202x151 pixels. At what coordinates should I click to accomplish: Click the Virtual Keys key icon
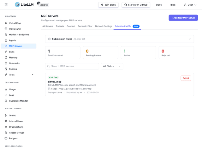pyautogui.click(x=6, y=23)
